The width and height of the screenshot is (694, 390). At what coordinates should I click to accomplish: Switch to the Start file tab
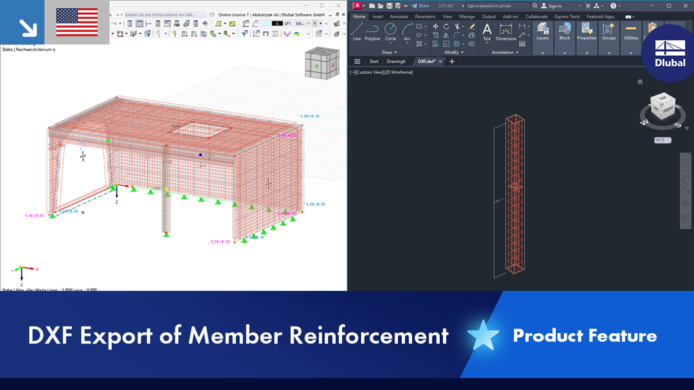pos(373,62)
